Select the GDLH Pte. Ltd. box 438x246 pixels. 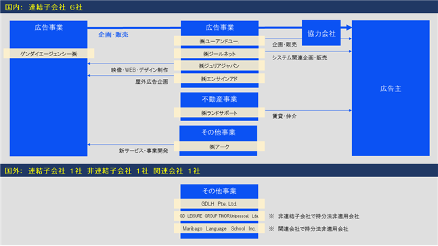pos(219,204)
